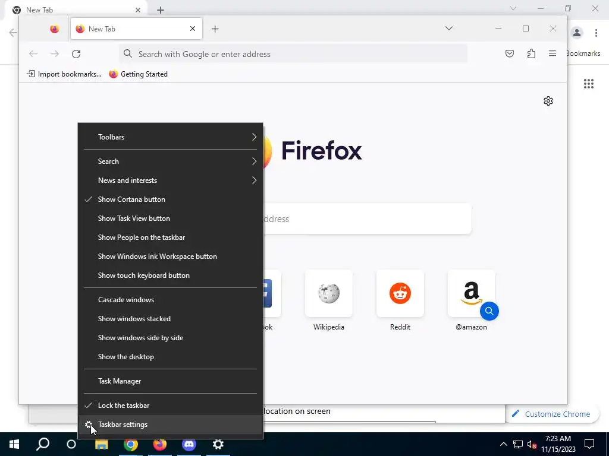Open Firefox new tab personalize gear

coord(548,101)
